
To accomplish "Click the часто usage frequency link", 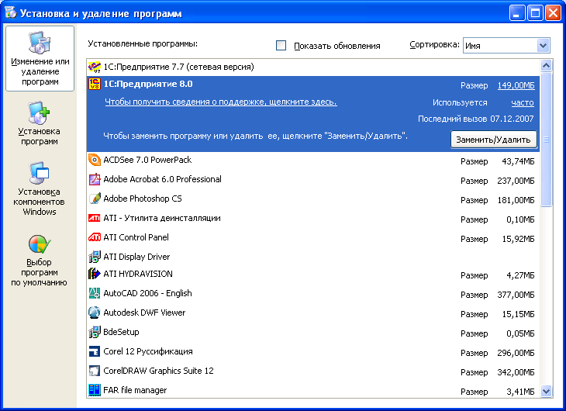I will 523,102.
